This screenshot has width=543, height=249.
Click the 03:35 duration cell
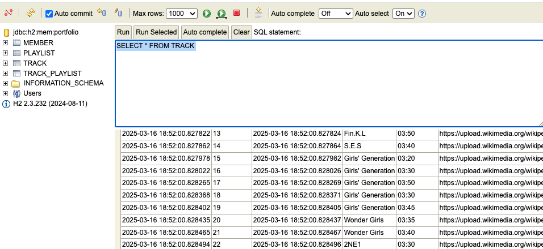pyautogui.click(x=417, y=220)
